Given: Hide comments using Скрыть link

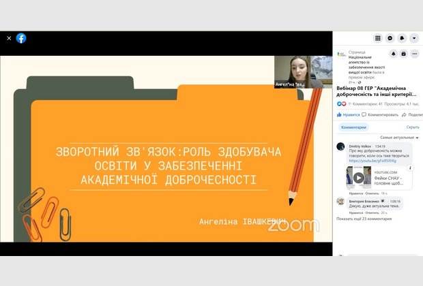Looking at the screenshot, I should [x=413, y=127].
